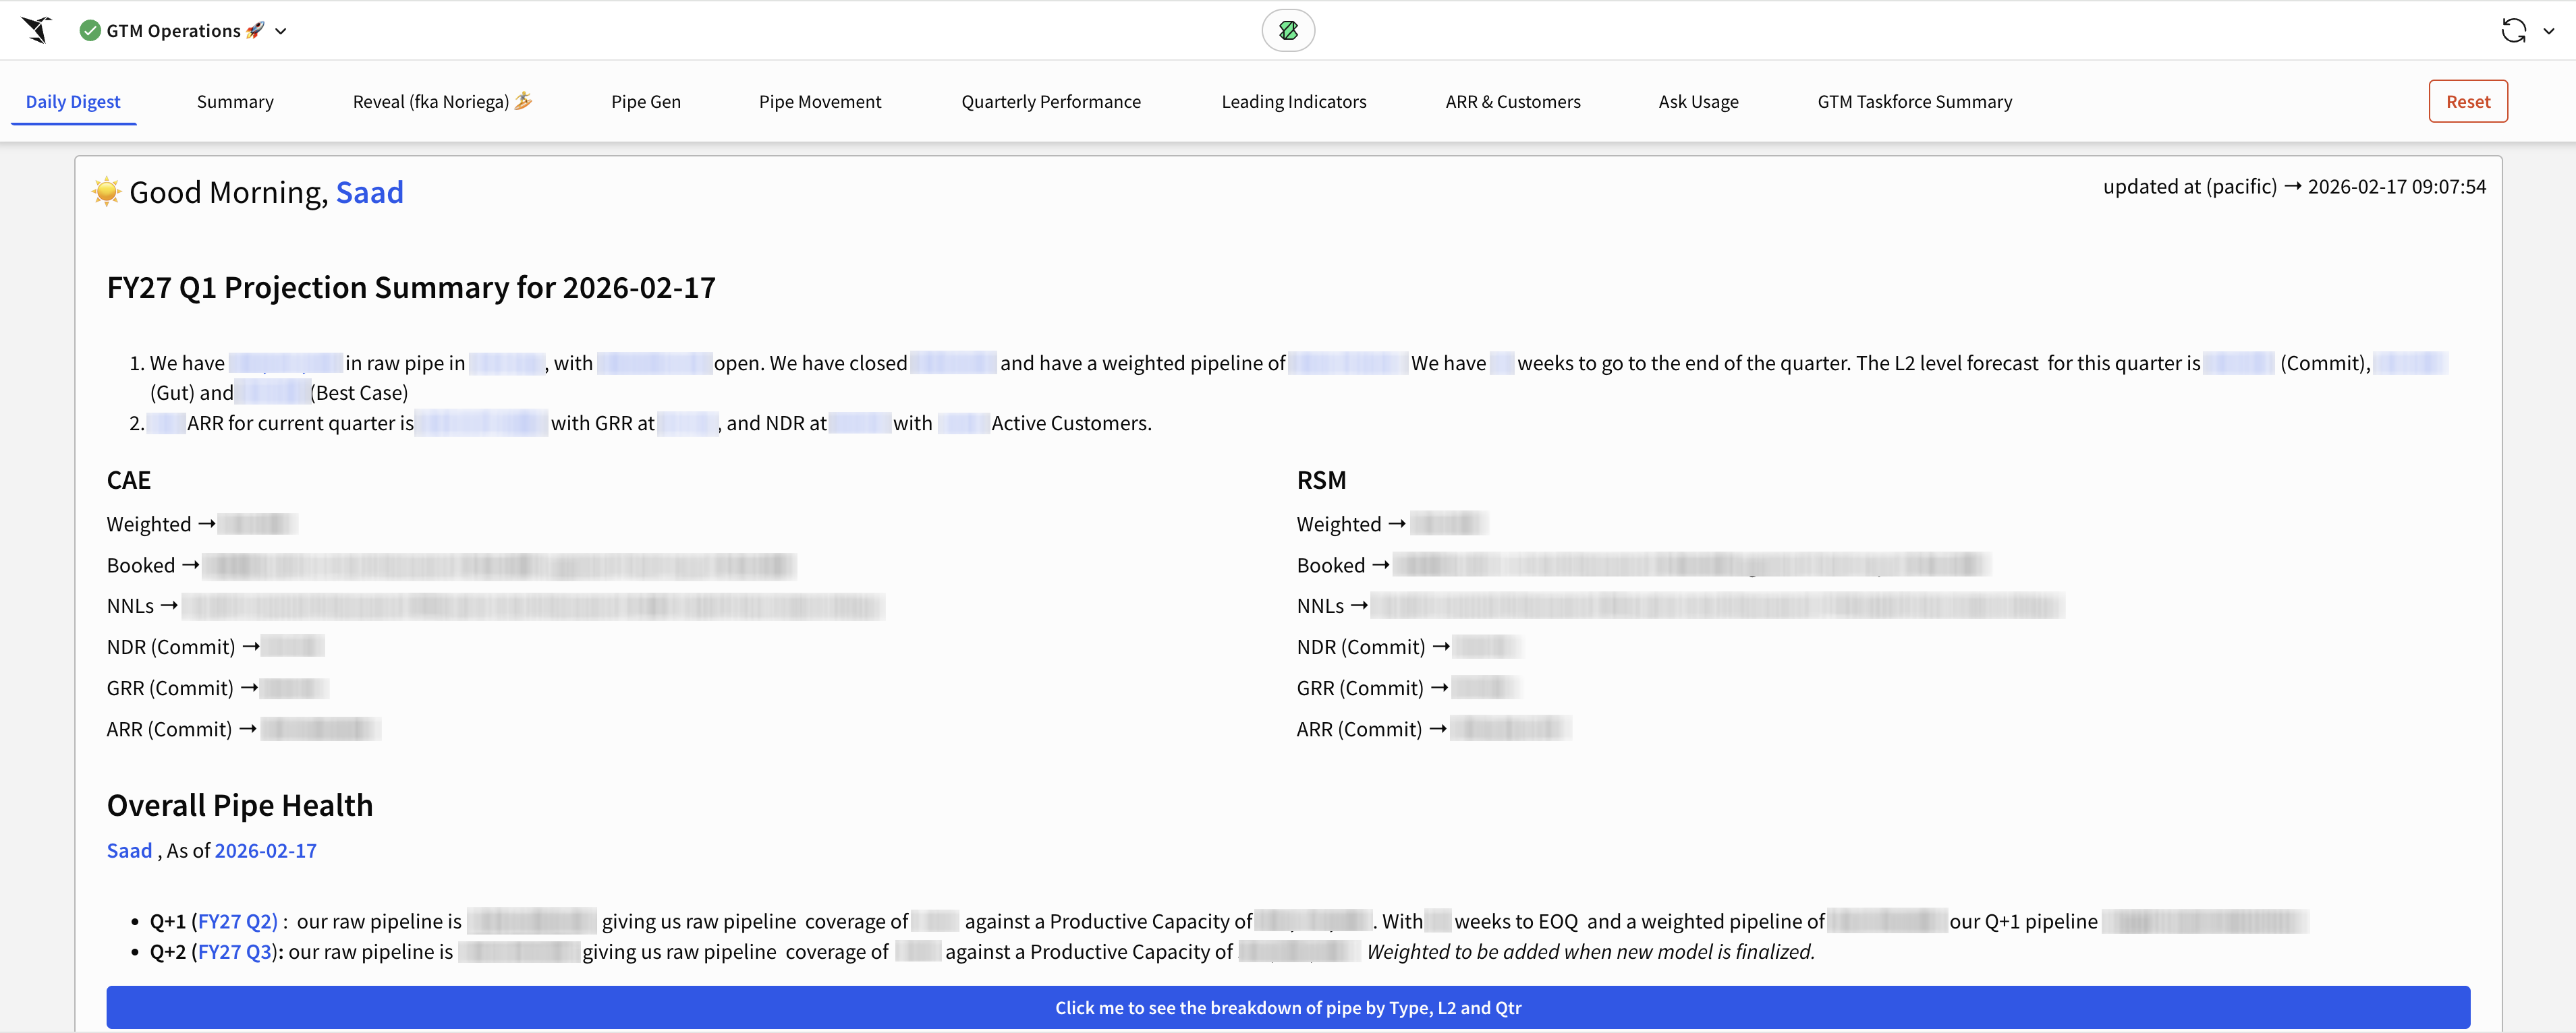
Task: Switch to the Summary tab
Action: tap(235, 102)
